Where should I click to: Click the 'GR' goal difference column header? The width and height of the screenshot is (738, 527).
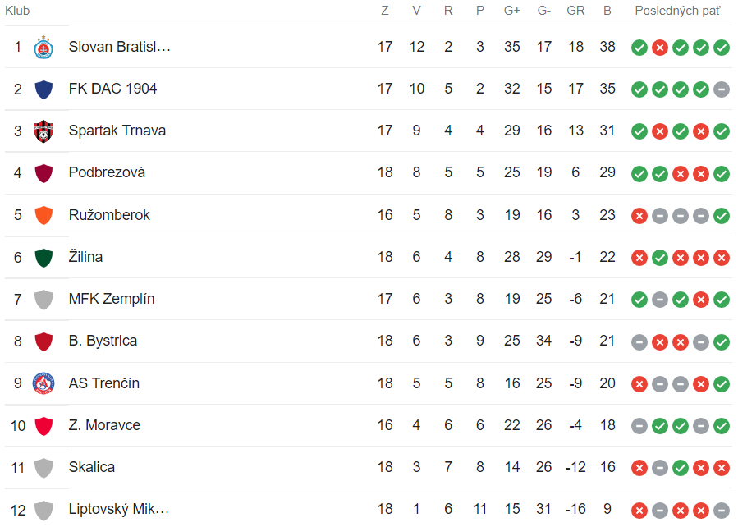tap(575, 11)
